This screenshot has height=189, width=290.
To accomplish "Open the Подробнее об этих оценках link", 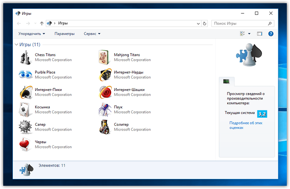I will 246,125.
